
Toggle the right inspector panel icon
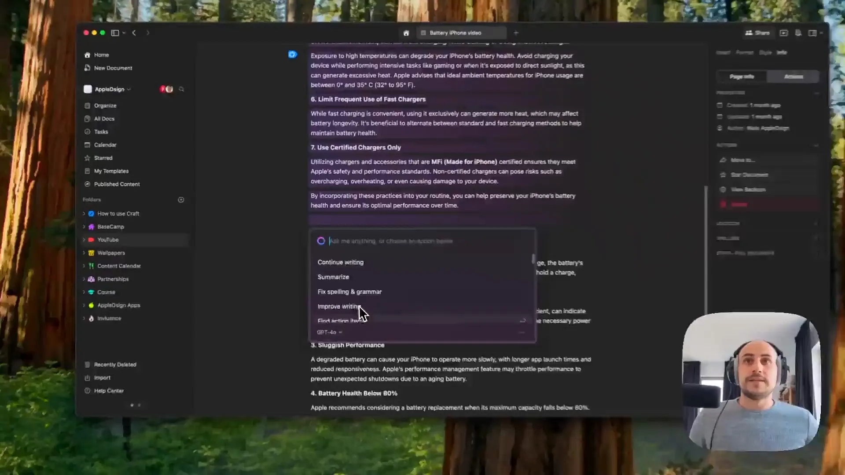pyautogui.click(x=812, y=33)
